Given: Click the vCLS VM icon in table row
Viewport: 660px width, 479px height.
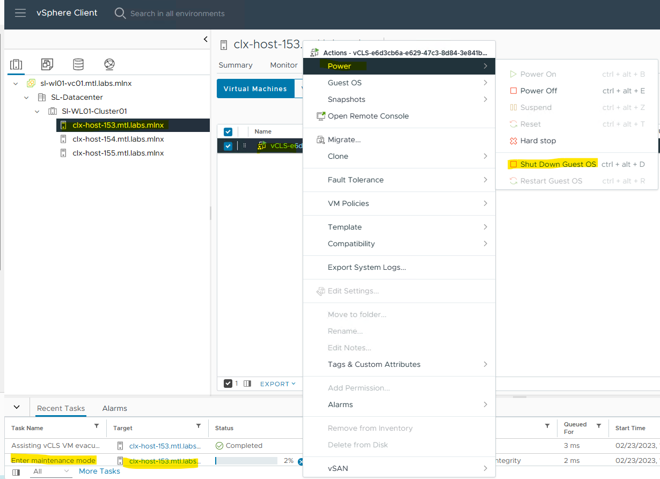Looking at the screenshot, I should (x=262, y=145).
